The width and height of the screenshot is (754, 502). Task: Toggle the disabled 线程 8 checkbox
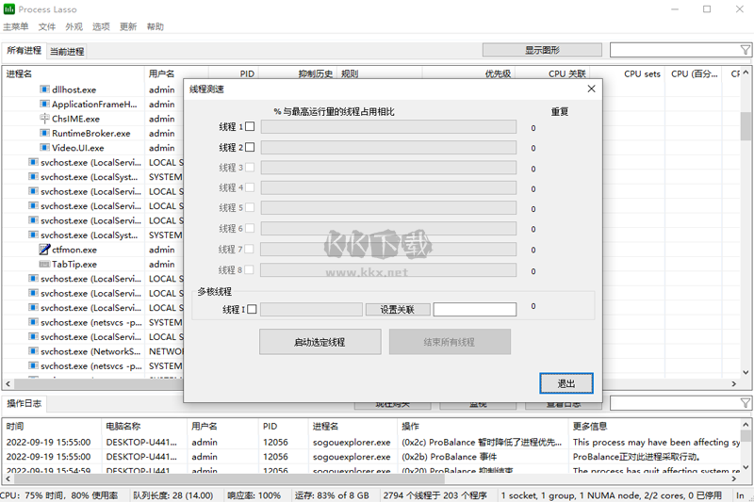249,269
